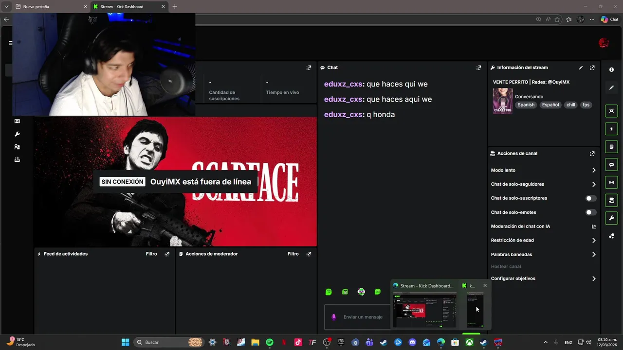Open the info icon in right sidebar
The width and height of the screenshot is (623, 350).
click(x=612, y=70)
